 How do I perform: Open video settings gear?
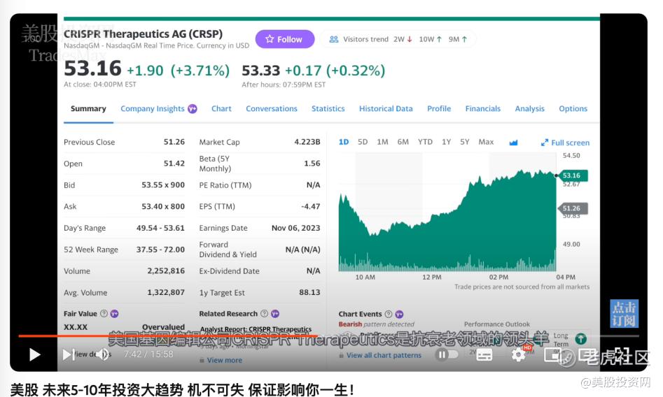pos(518,354)
